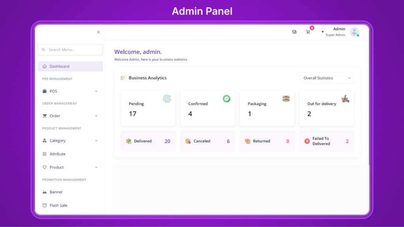Click the admin profile avatar
Viewport: 404px width, 227px height.
coord(354,32)
